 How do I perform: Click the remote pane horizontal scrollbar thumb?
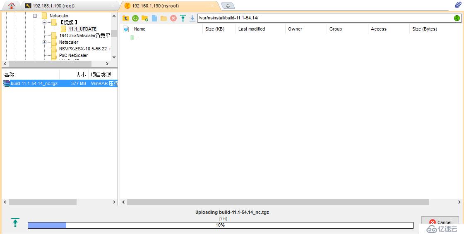coord(278,202)
